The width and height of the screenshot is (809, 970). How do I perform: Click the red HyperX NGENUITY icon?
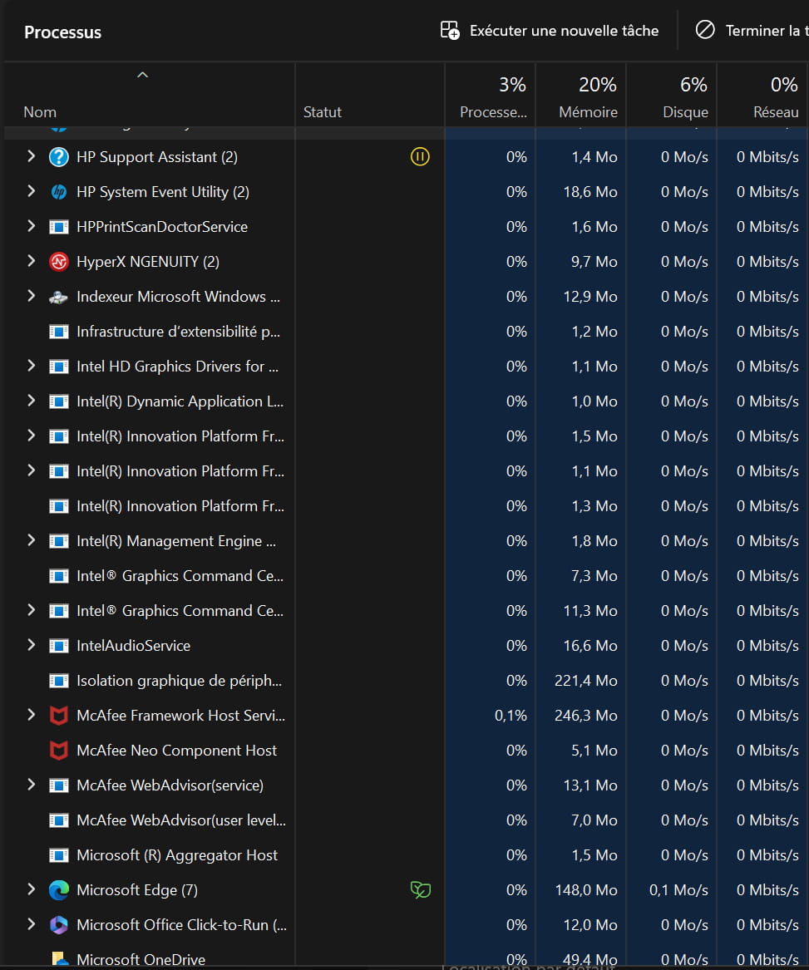[59, 262]
